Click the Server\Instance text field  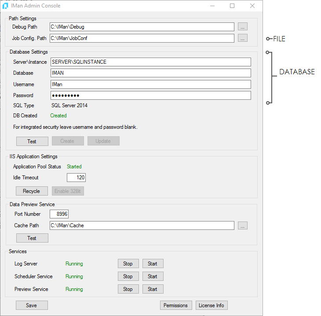coord(150,62)
